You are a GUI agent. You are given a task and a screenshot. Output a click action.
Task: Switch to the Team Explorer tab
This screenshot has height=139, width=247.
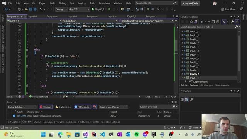(222, 85)
